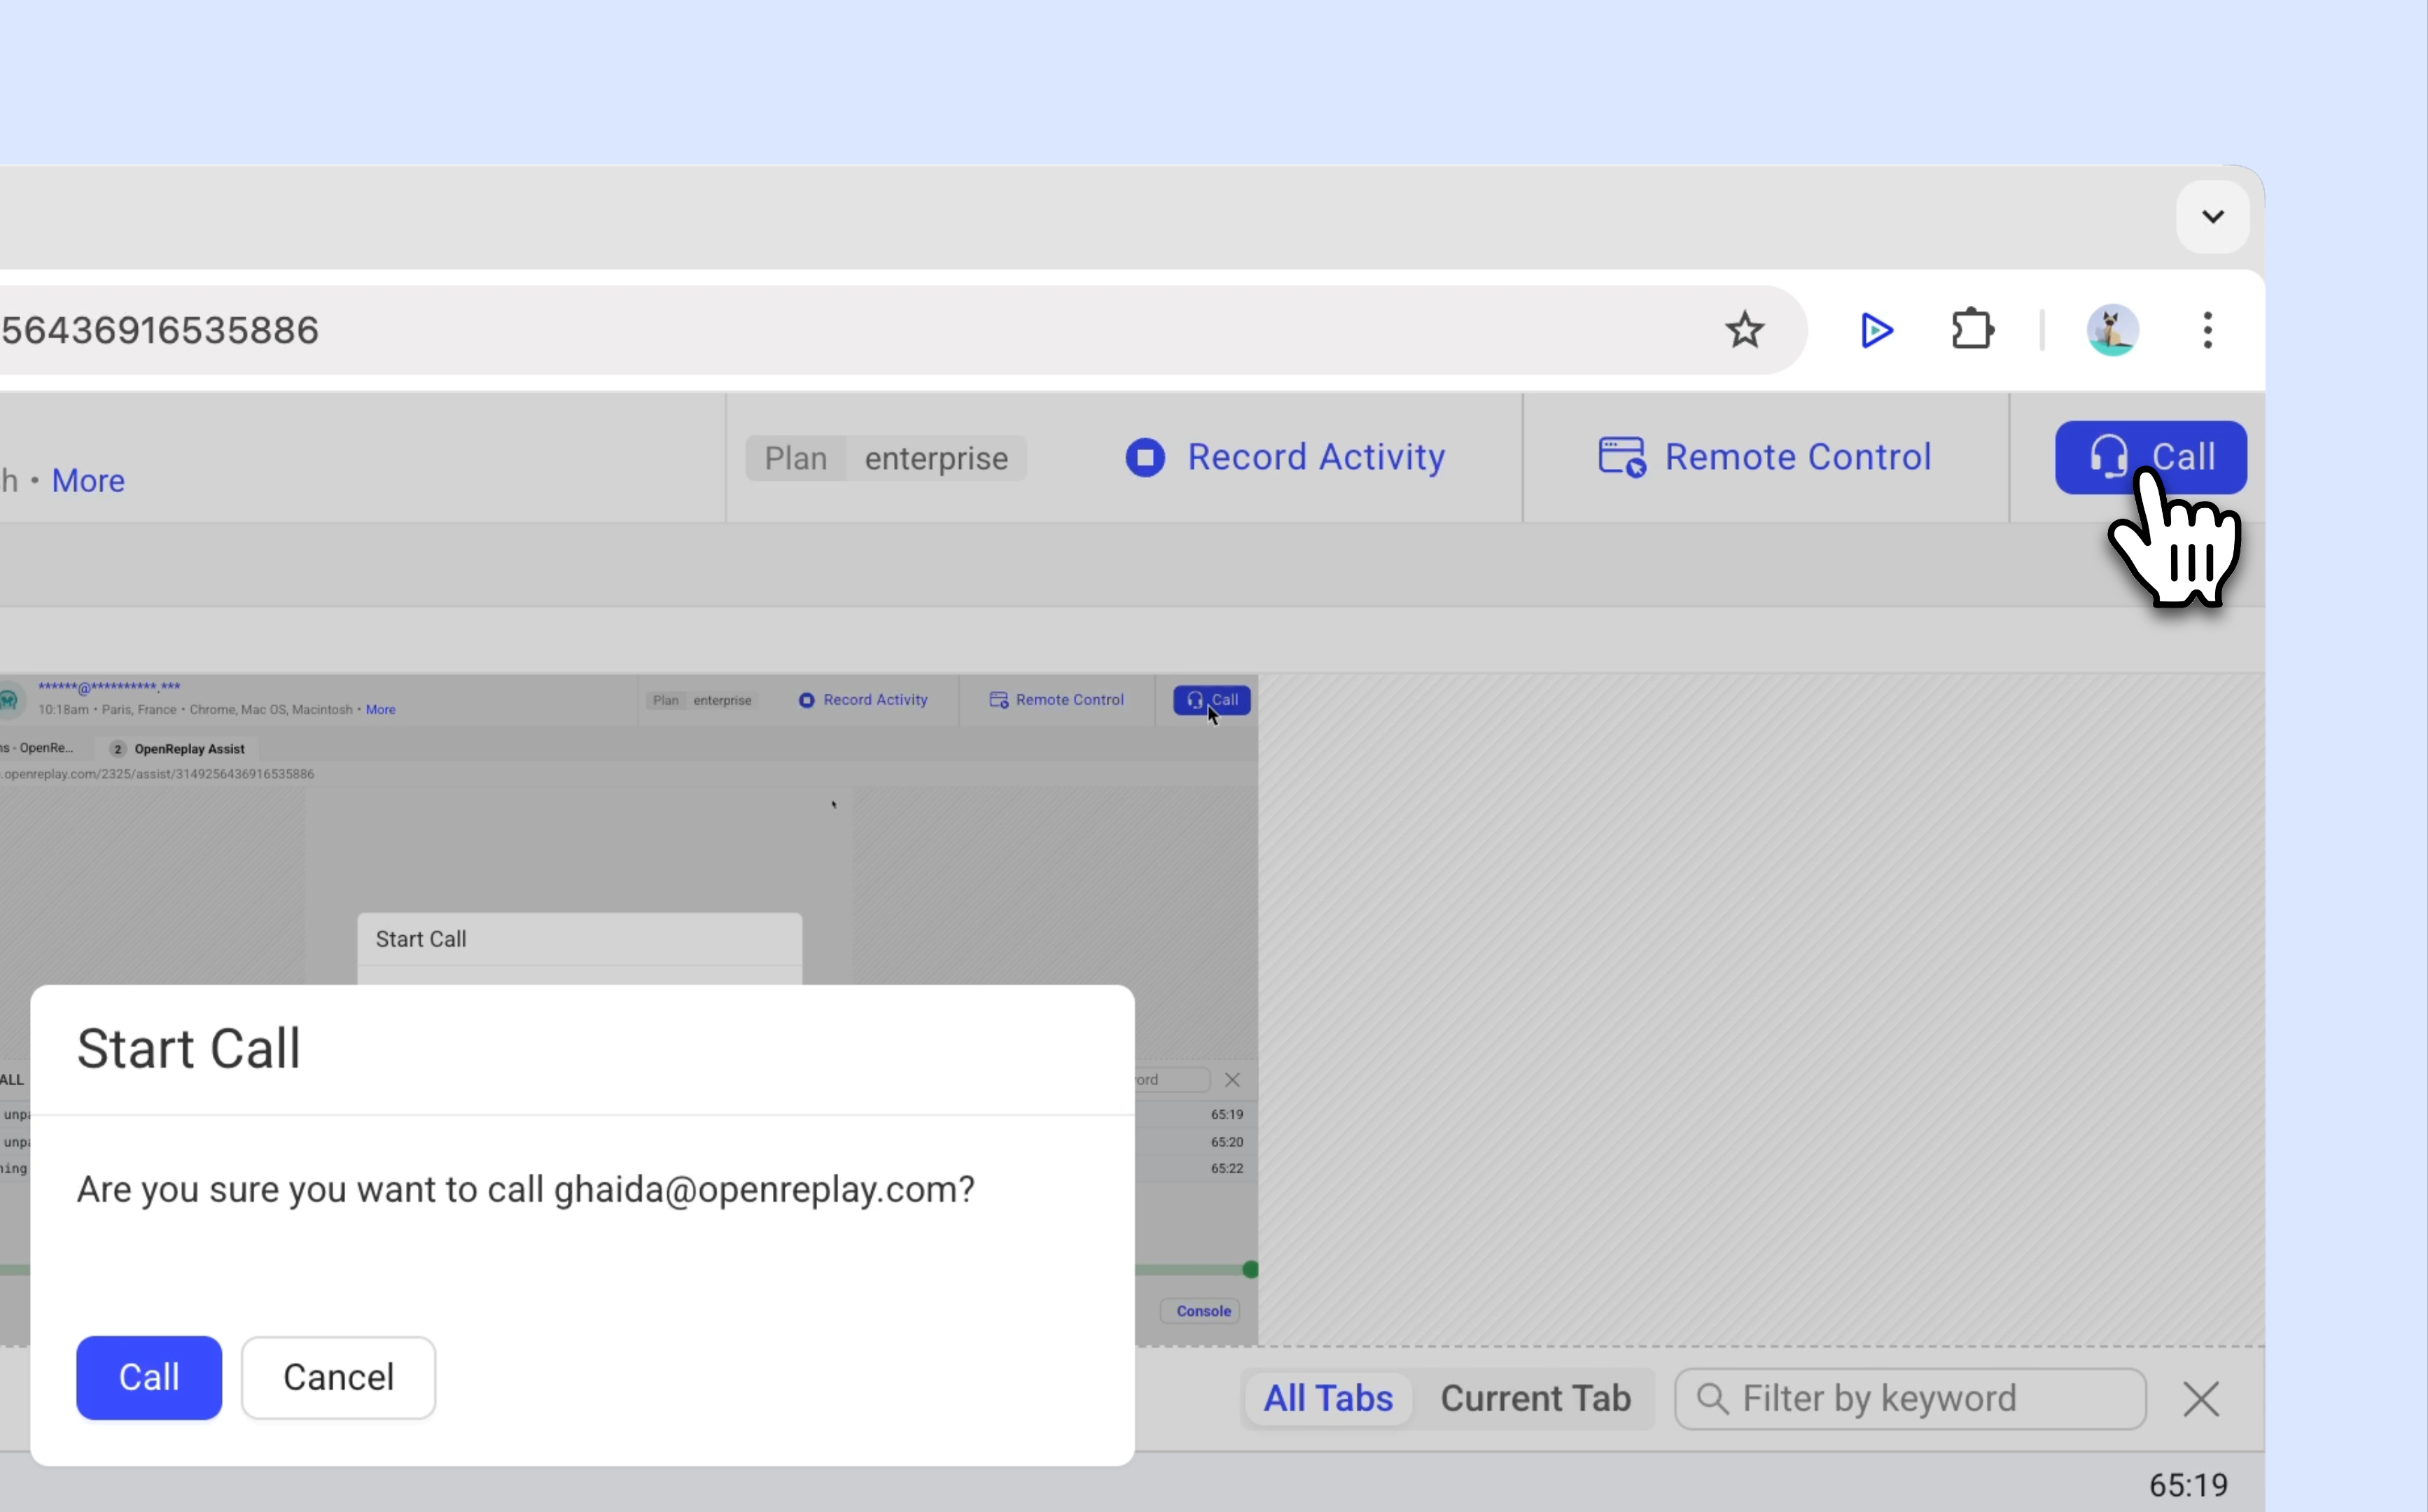Confirm with Call in the Start Call dialog
The image size is (2428, 1512).
point(149,1377)
